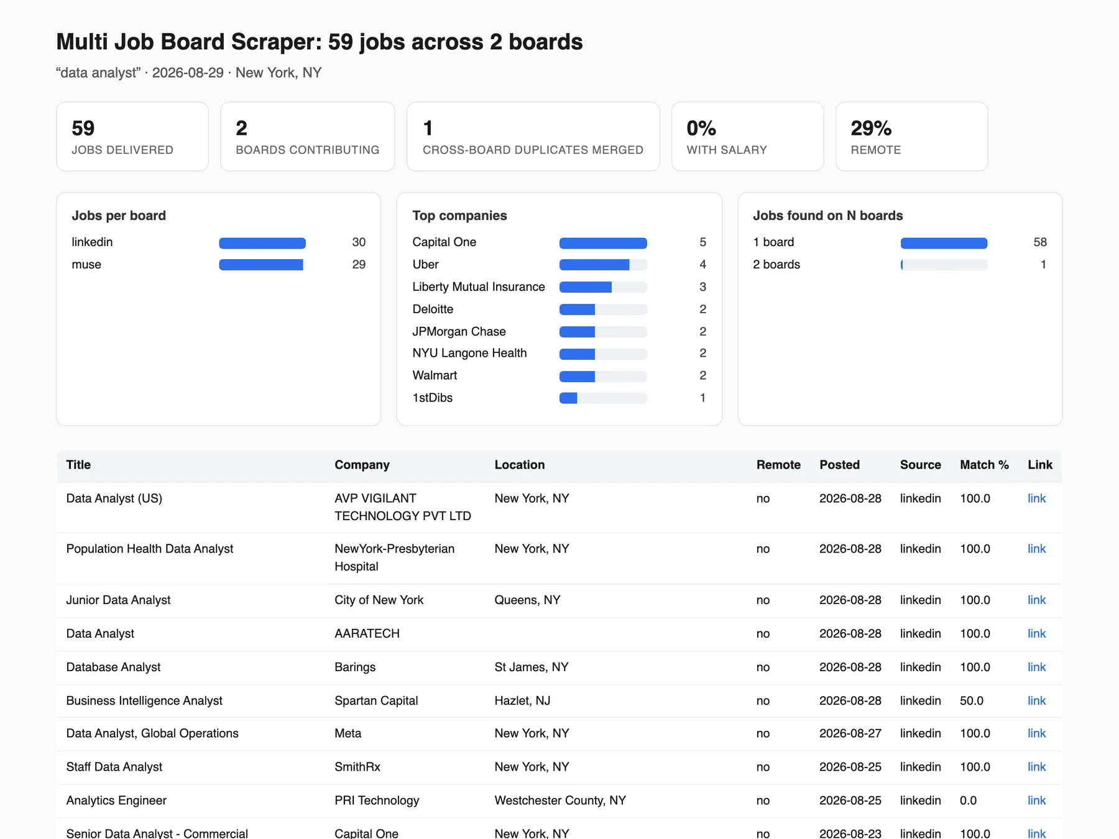Click the Barings company cell

click(x=355, y=667)
